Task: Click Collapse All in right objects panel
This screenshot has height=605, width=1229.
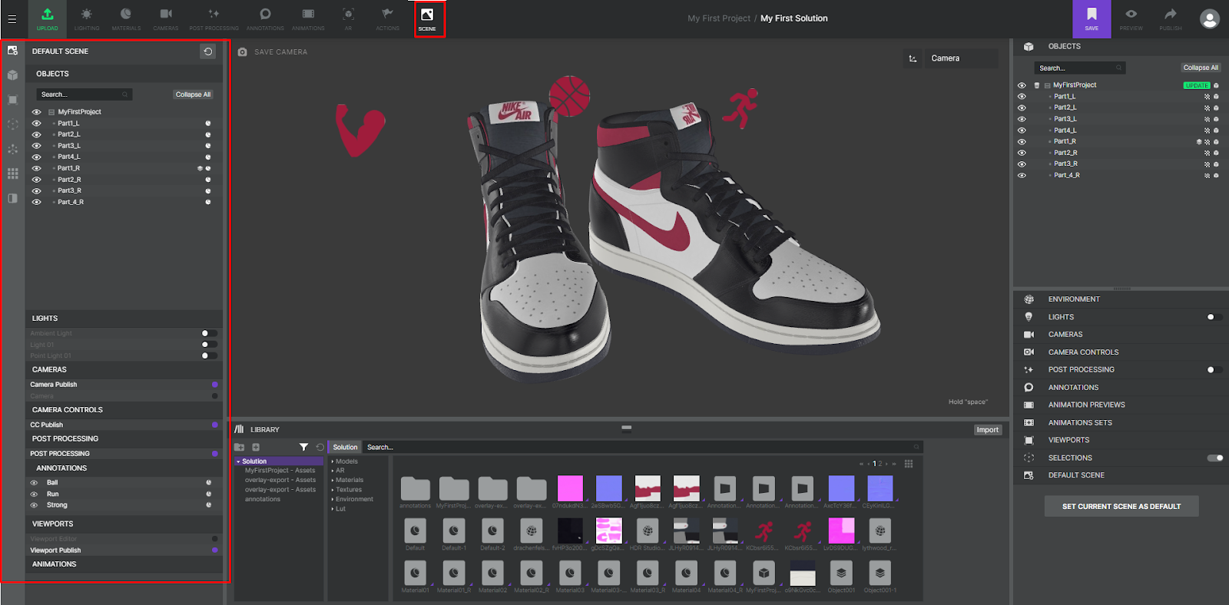Action: click(1201, 68)
